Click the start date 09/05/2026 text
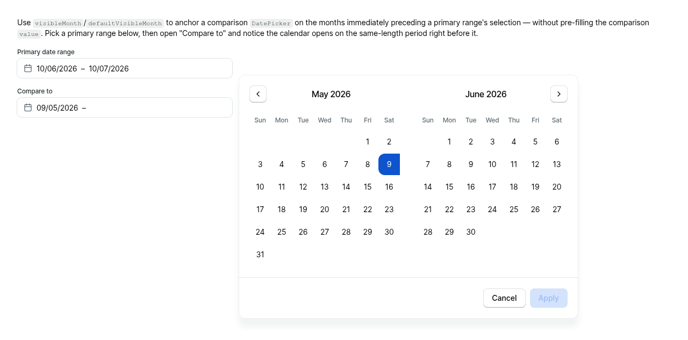Image resolution: width=688 pixels, height=340 pixels. point(58,108)
